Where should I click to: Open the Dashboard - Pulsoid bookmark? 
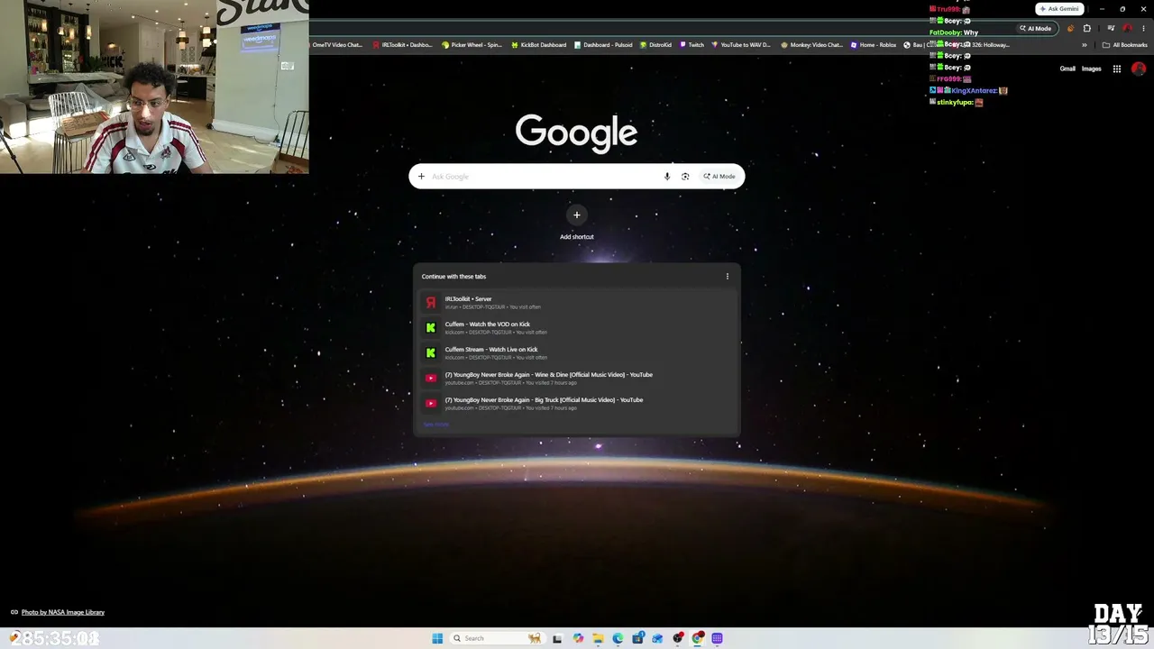coord(603,45)
